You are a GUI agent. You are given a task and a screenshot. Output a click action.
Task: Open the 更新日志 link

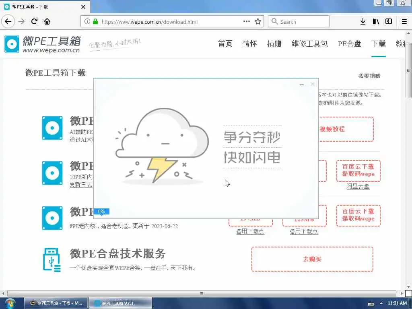[x=80, y=185]
